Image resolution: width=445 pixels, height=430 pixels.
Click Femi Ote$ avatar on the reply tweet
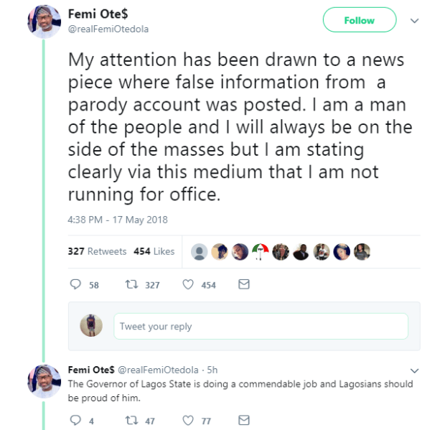[x=44, y=380]
